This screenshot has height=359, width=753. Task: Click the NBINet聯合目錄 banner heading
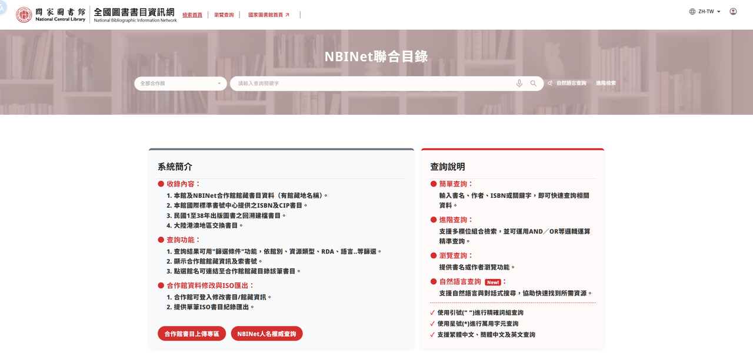tap(376, 56)
